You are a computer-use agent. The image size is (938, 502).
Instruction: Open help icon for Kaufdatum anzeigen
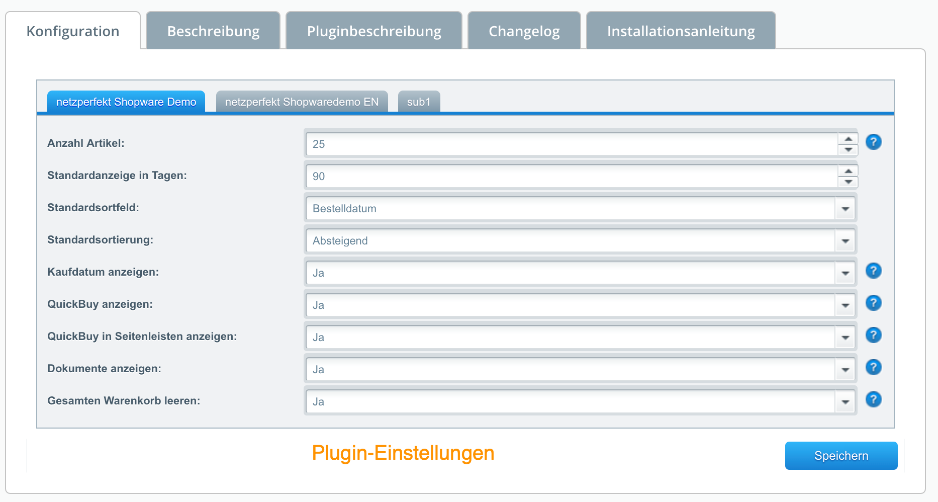click(x=873, y=271)
